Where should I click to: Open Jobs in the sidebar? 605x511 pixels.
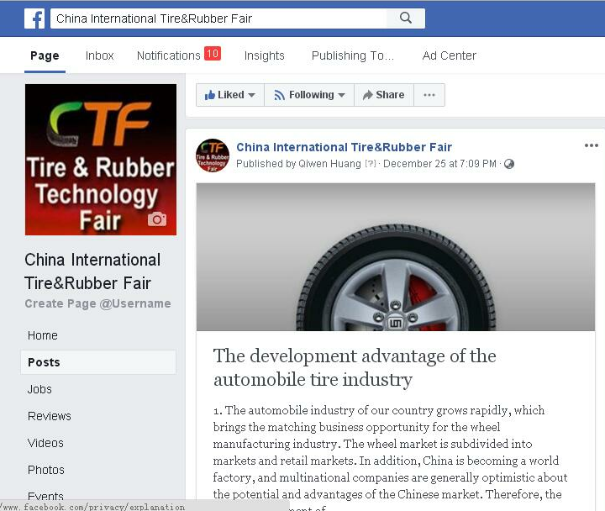click(x=39, y=389)
